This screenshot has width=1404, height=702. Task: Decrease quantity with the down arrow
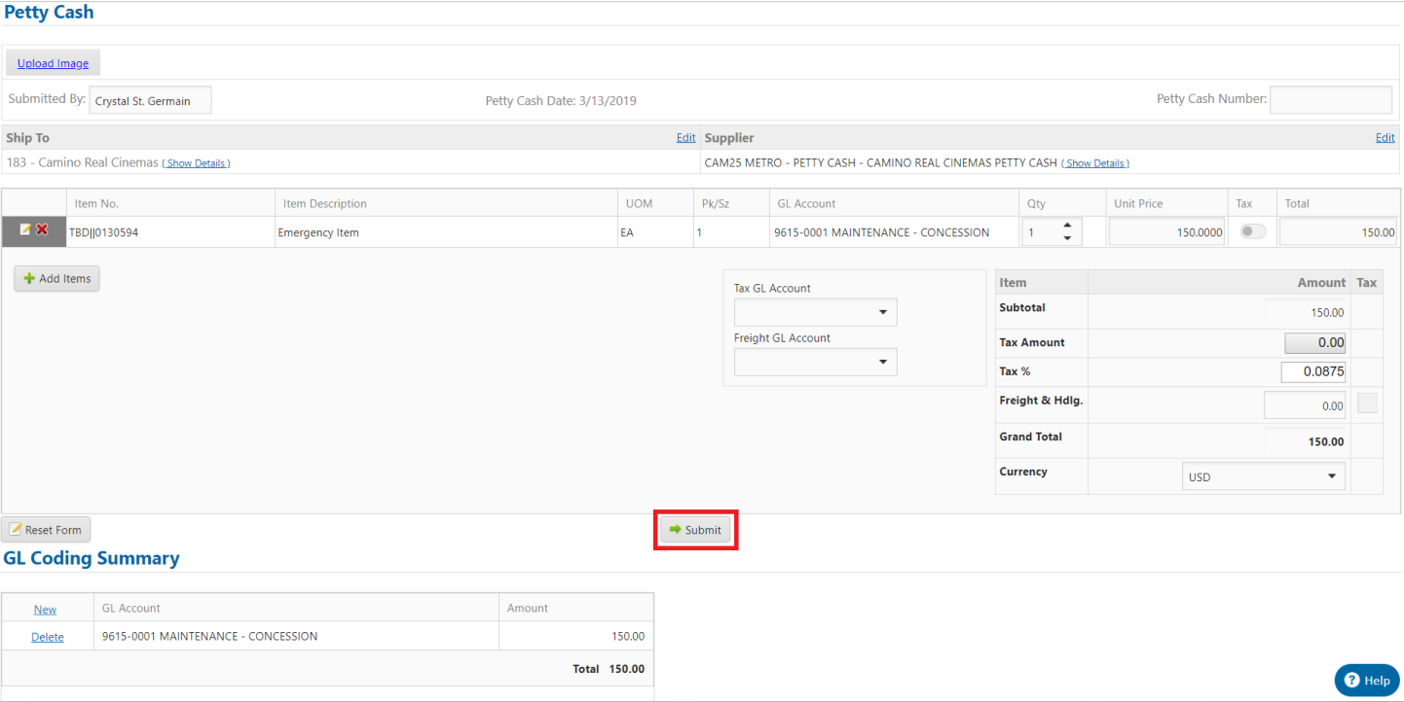click(1067, 238)
